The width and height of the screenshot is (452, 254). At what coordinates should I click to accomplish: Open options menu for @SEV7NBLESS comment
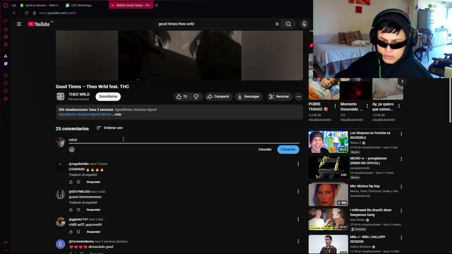click(298, 192)
